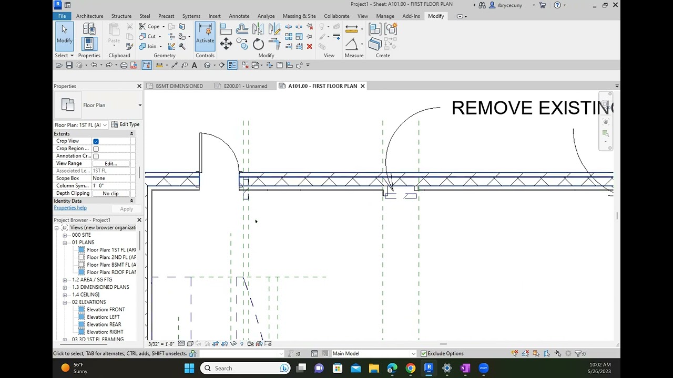The image size is (673, 378).
Task: Open the Main Model design option dropdown
Action: pyautogui.click(x=413, y=354)
